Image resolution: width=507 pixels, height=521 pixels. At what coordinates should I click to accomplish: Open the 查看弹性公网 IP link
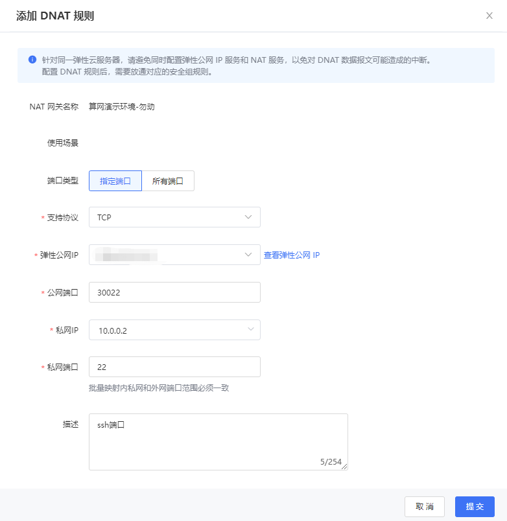pyautogui.click(x=292, y=255)
